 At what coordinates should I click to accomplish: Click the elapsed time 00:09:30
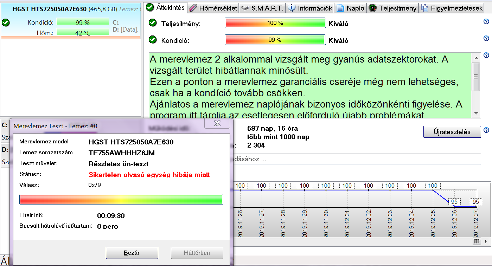(x=111, y=216)
